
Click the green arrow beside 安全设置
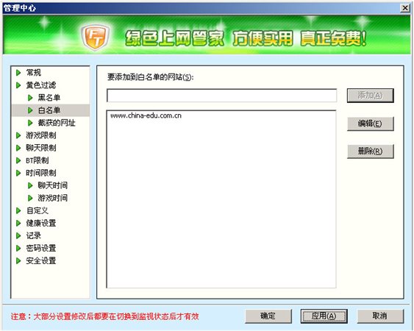(x=18, y=261)
